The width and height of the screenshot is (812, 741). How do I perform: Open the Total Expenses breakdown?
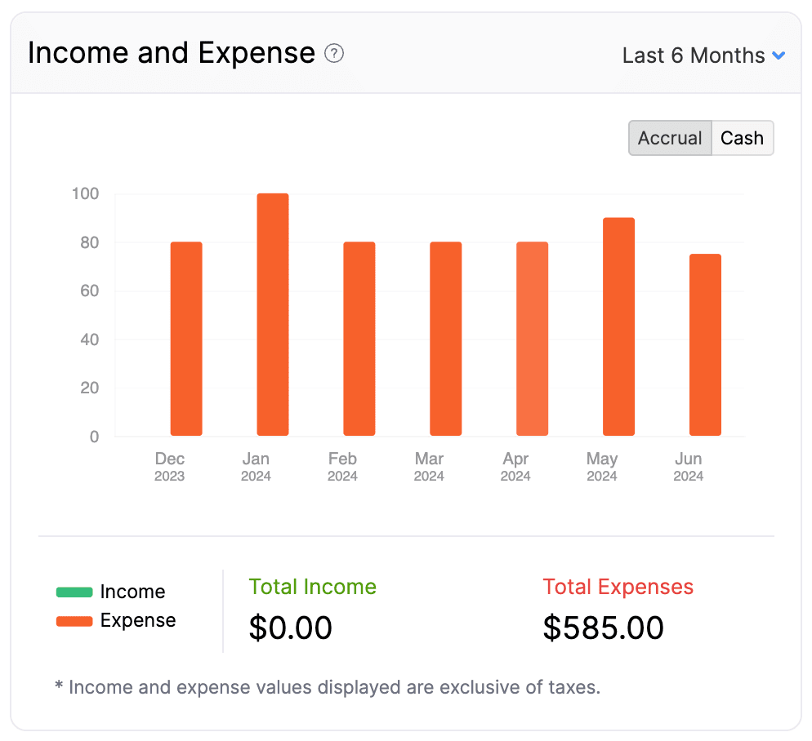tap(618, 587)
